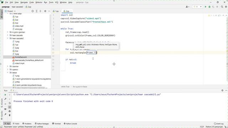The width and height of the screenshot is (228, 128).
Task: Click the Run with Coverage icon
Action: click(213, 7)
